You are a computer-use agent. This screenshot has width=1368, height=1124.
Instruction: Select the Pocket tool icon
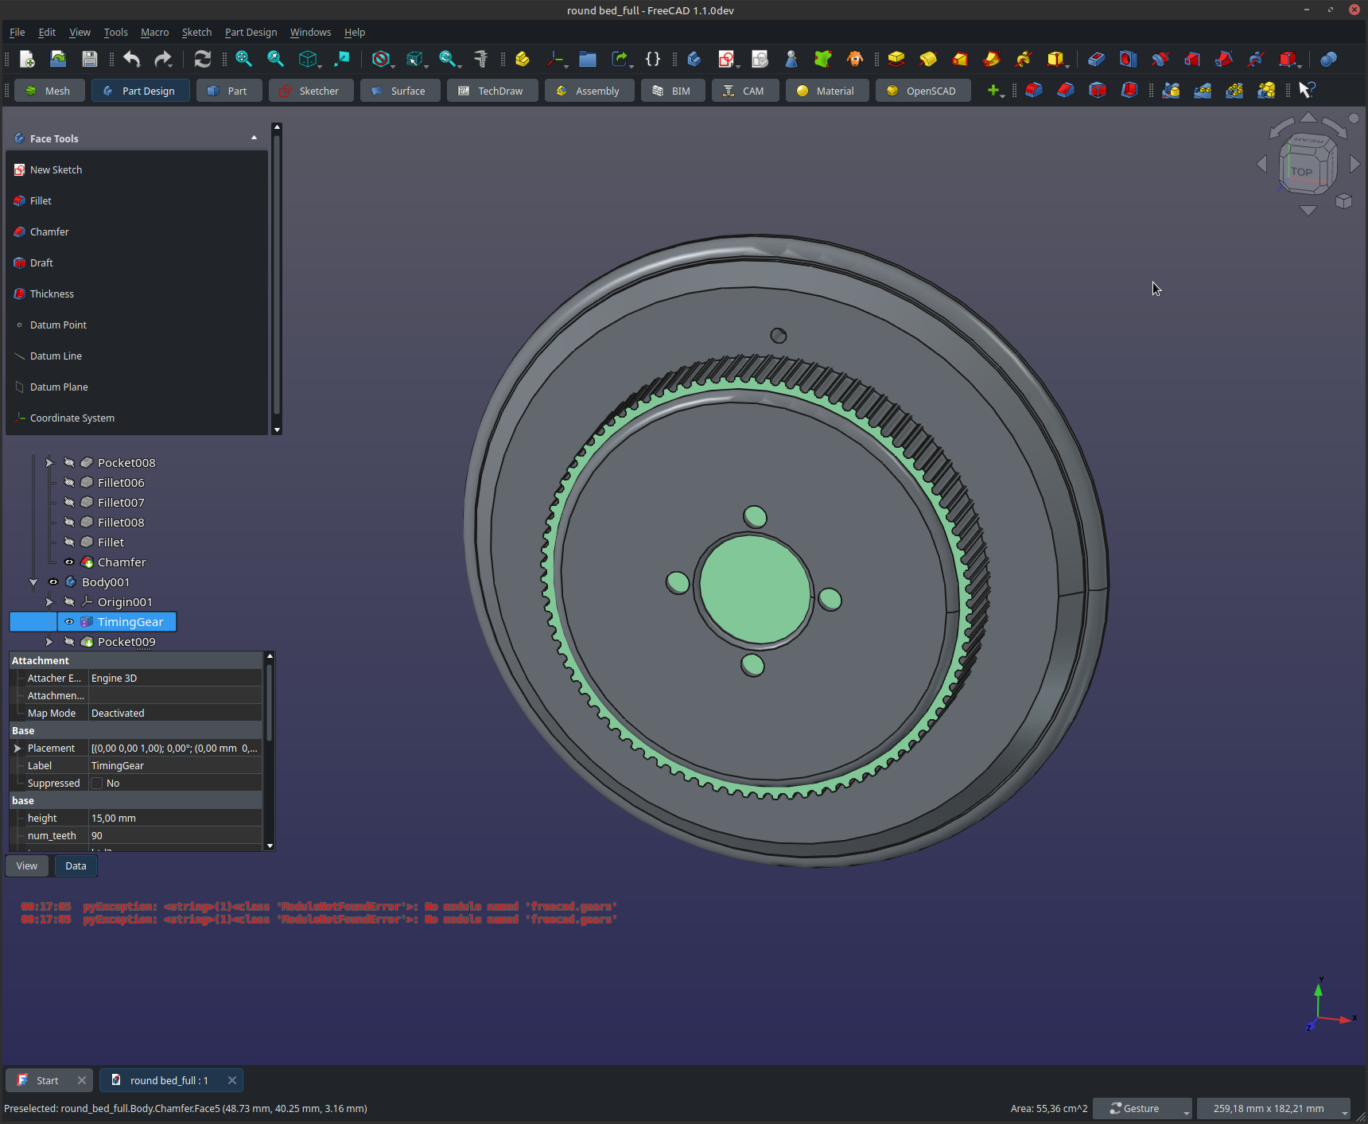pyautogui.click(x=1096, y=59)
